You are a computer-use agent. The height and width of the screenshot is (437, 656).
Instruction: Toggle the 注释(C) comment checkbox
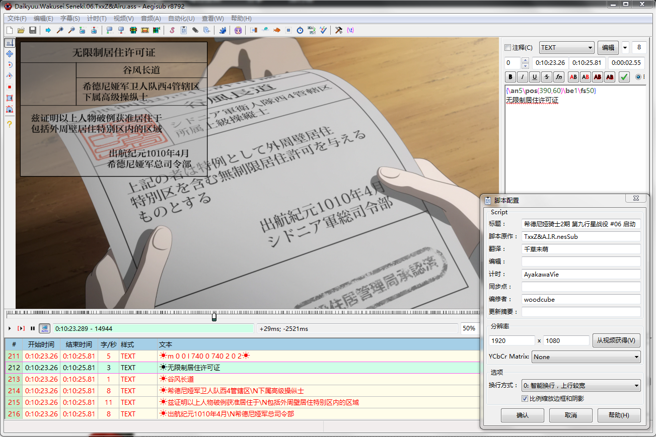[507, 48]
